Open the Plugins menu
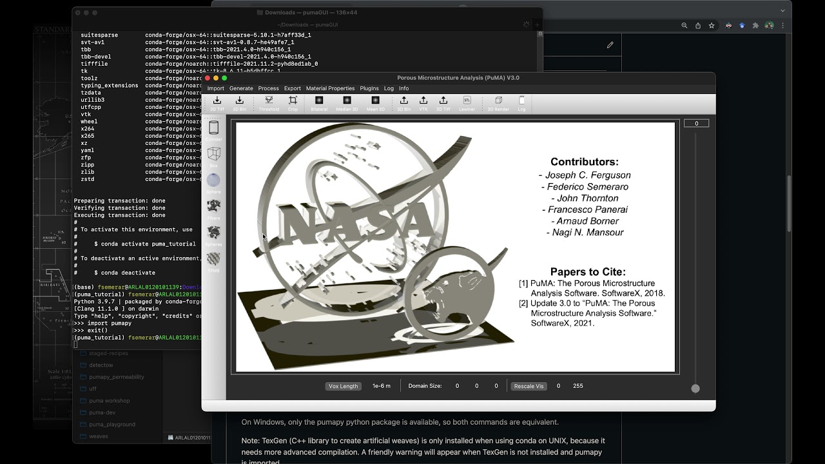This screenshot has height=464, width=825. tap(369, 88)
